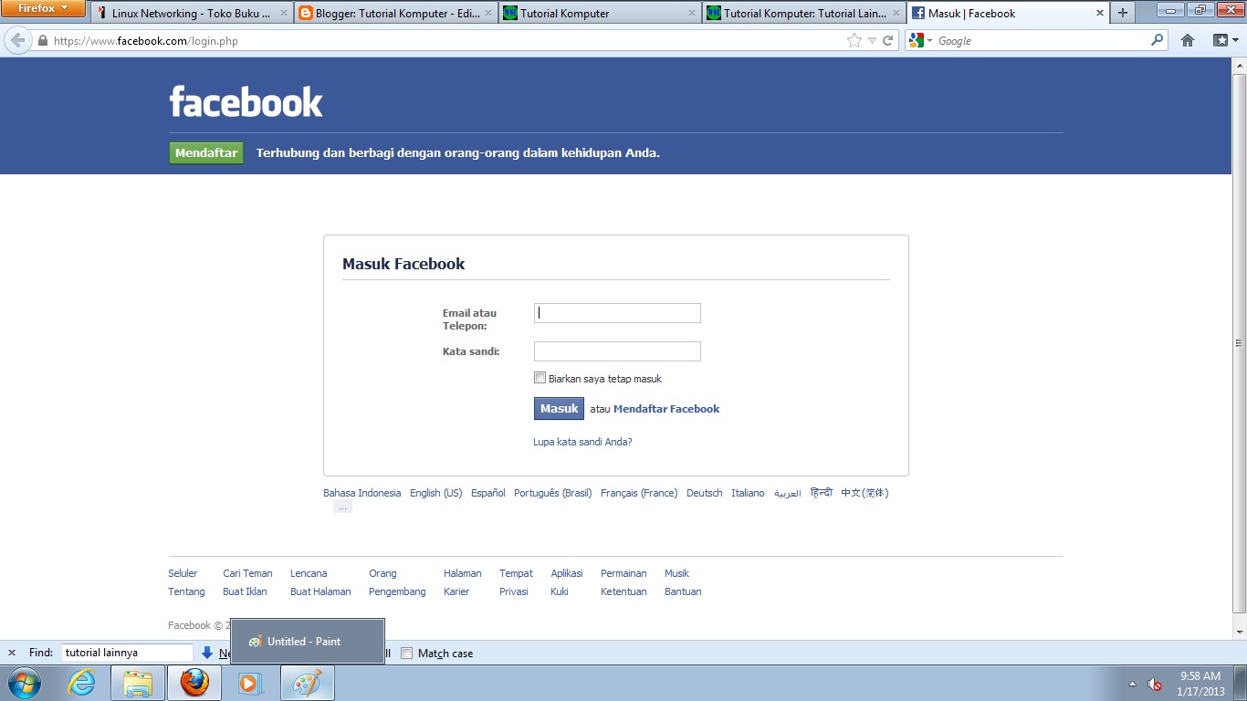
Task: Open a new tab with the plus button
Action: [1123, 13]
